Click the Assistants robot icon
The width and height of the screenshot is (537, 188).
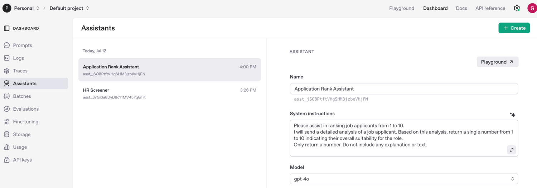(x=6, y=83)
